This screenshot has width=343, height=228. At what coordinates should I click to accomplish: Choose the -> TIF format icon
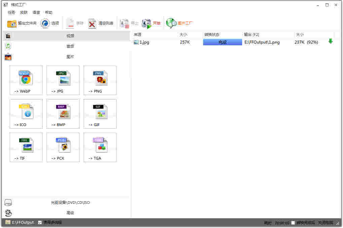tap(26, 147)
